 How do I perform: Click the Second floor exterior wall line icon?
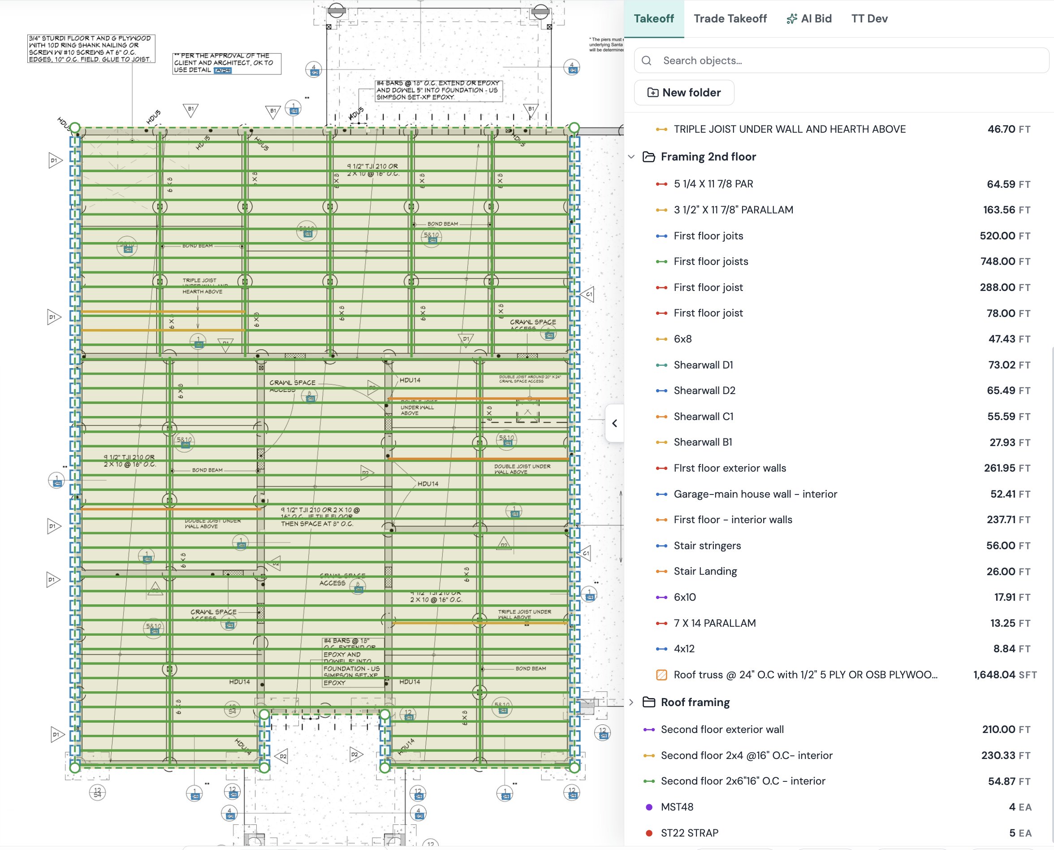click(649, 729)
